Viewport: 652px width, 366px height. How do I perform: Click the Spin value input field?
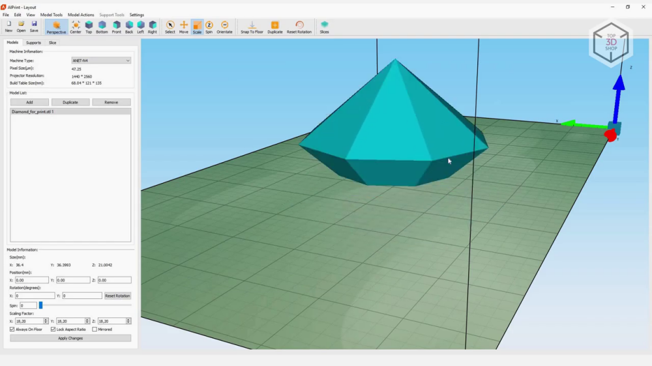pyautogui.click(x=28, y=306)
